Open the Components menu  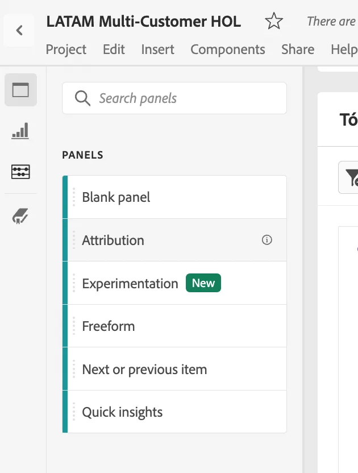pos(228,49)
